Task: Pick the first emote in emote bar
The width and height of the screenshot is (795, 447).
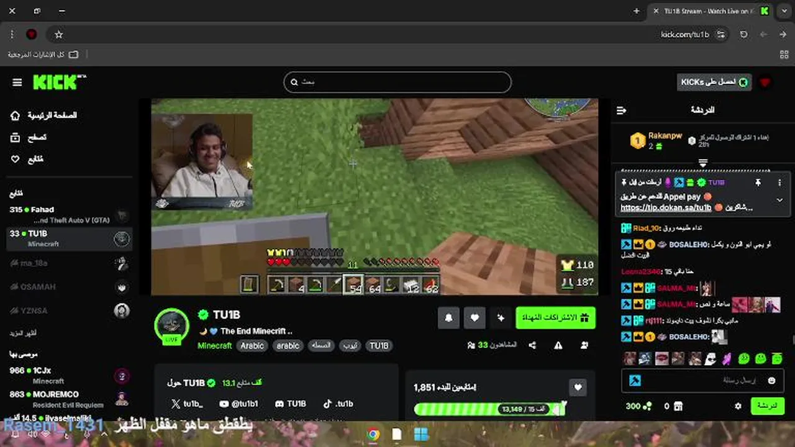Action: coord(630,358)
